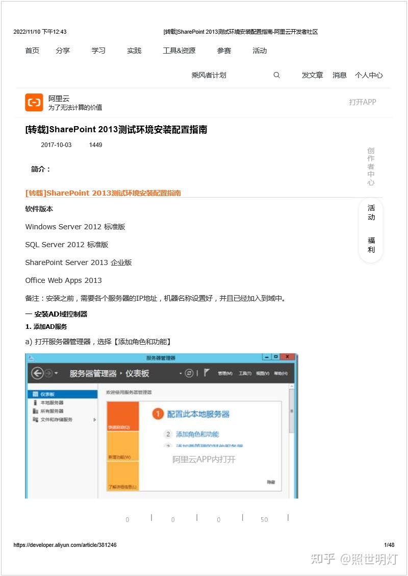Screen dimensions: 408x576
Task: Open the 管理(M) menu in Server Manager
Action: click(225, 373)
